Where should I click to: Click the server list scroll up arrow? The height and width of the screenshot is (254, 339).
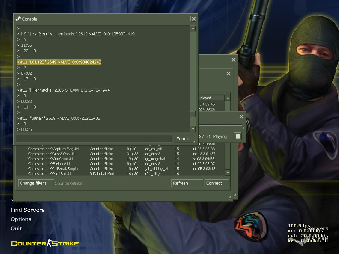[x=228, y=98]
